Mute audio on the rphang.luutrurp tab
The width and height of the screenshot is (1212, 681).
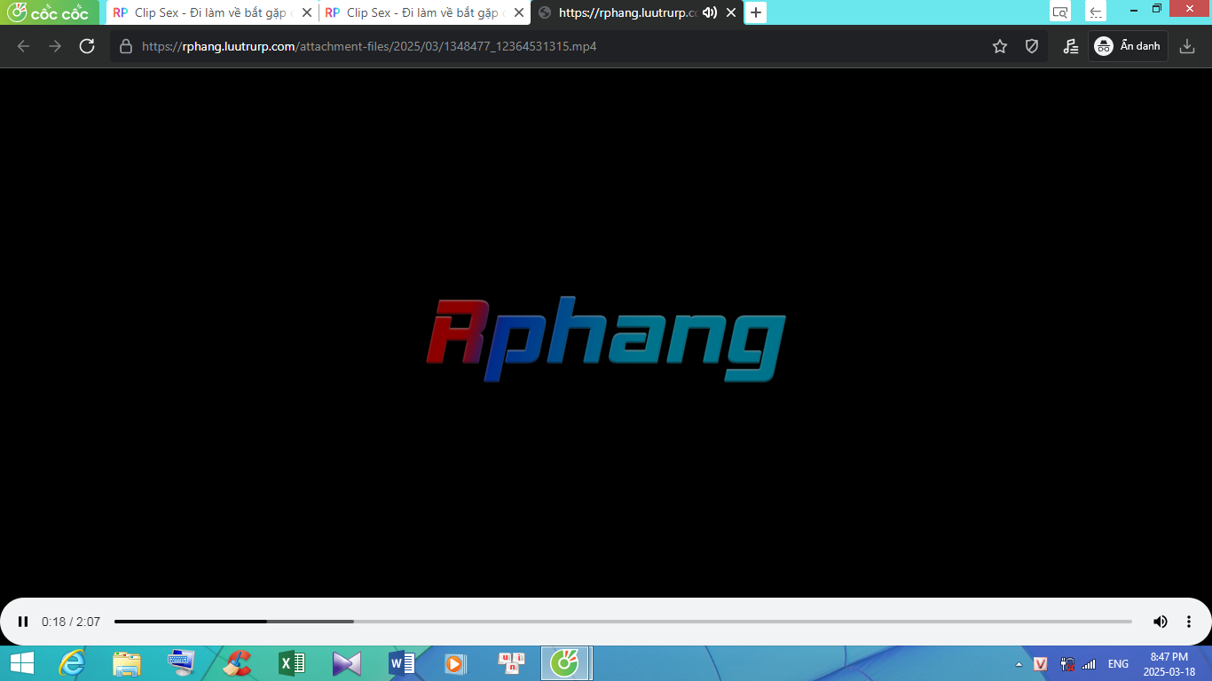coord(710,12)
